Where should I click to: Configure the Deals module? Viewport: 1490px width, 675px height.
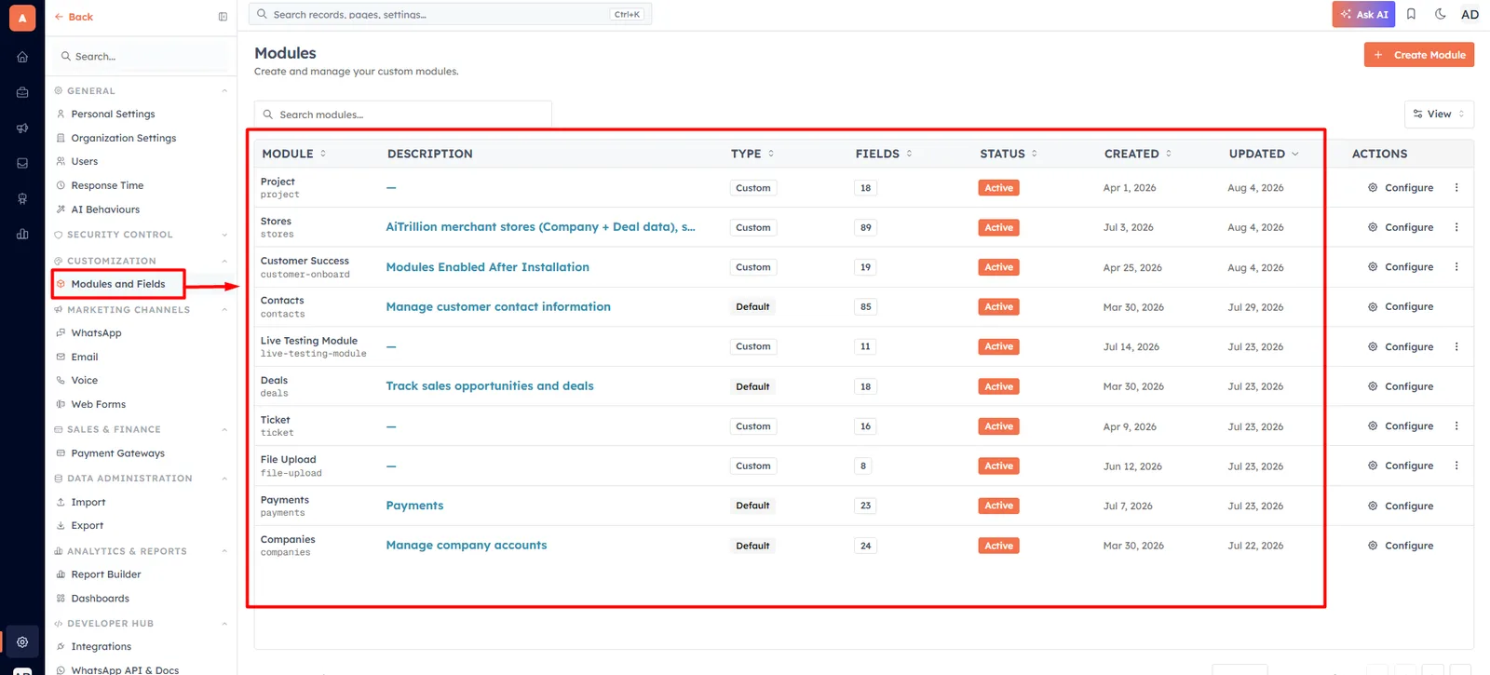(x=1400, y=386)
